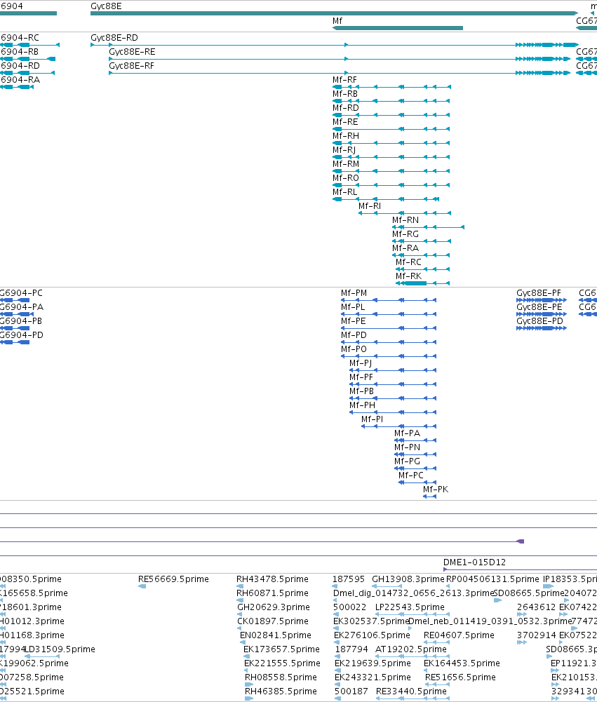Open EST GH13908.3prime
The height and width of the screenshot is (702, 597).
[408, 579]
